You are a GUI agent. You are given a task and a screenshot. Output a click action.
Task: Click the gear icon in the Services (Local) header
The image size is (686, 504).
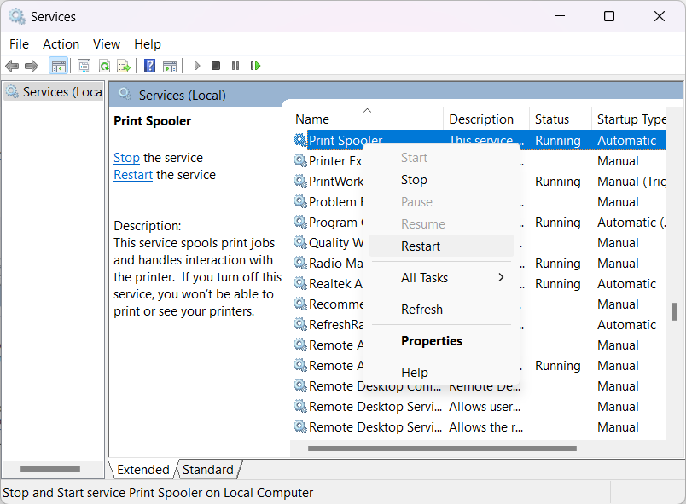[125, 94]
